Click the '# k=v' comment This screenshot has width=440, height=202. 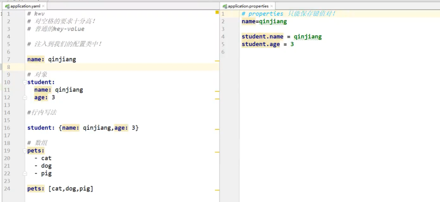coord(36,14)
